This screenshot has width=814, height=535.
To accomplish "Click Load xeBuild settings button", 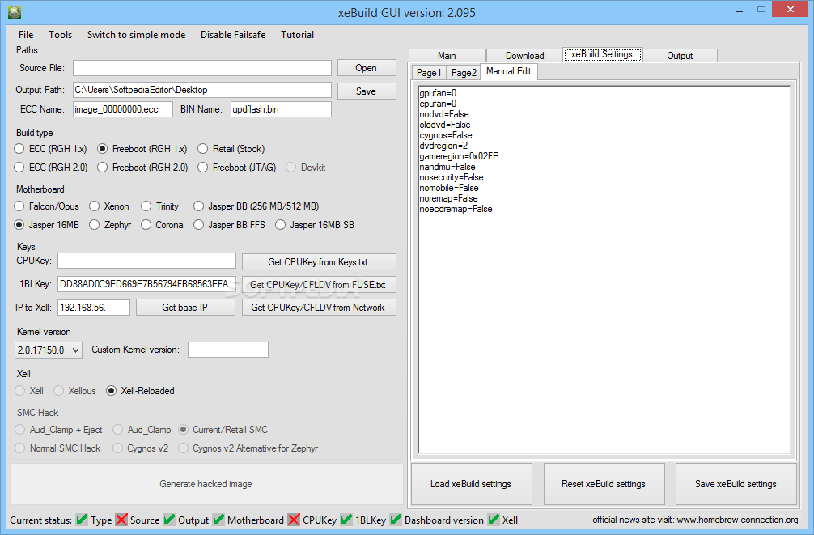I will [x=472, y=483].
